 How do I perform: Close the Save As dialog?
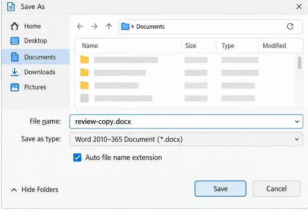pos(299,6)
